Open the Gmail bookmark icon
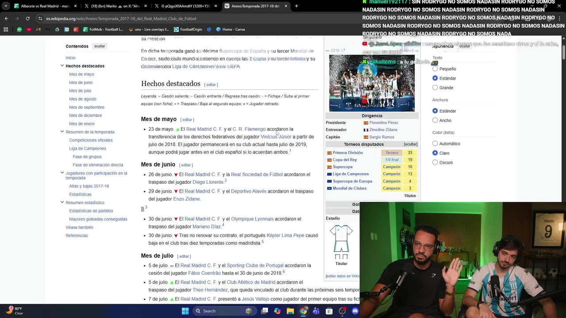566x318 pixels. click(38, 30)
